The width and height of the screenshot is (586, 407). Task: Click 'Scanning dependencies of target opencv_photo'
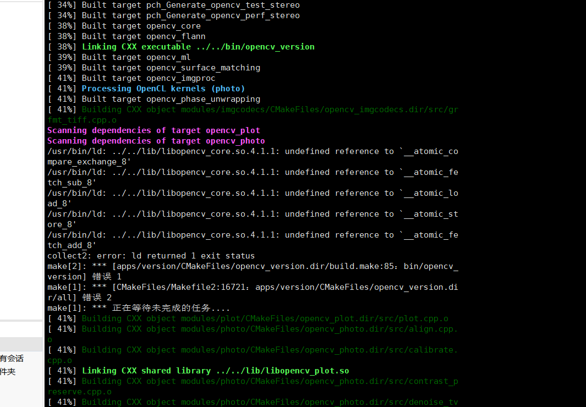pos(156,141)
